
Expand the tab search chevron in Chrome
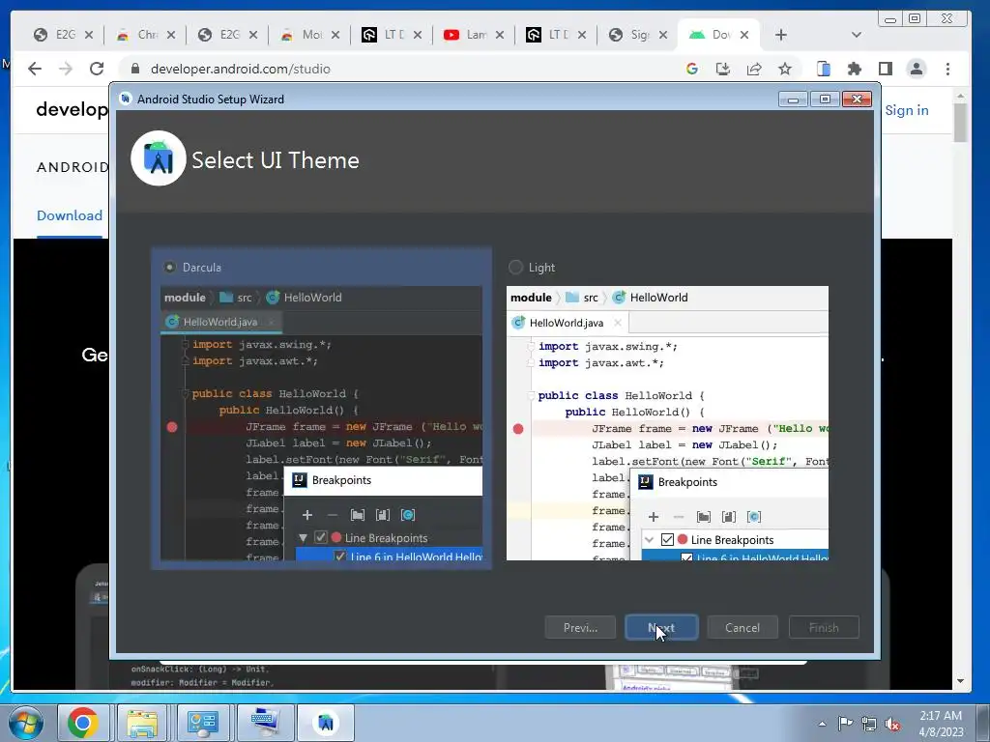click(857, 35)
